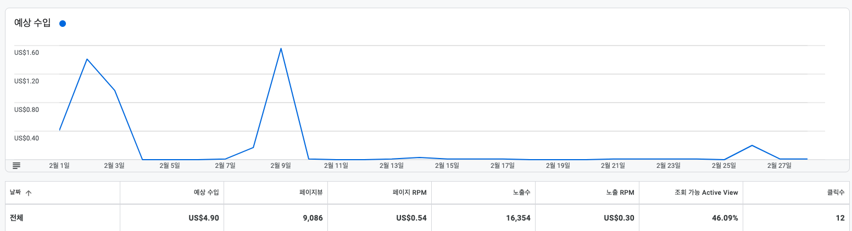The width and height of the screenshot is (852, 231).
Task: Click the US$1.60 y-axis label
Action: 26,53
